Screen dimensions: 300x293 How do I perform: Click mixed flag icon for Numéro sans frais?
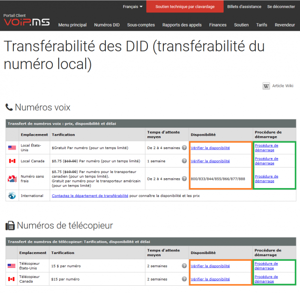point(12,179)
